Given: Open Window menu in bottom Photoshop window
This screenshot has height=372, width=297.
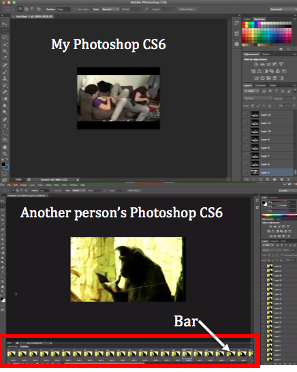Looking at the screenshot, I should pyautogui.click(x=74, y=185).
